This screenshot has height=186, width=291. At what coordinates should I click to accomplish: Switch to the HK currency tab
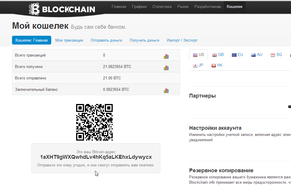pyautogui.click(x=217, y=65)
